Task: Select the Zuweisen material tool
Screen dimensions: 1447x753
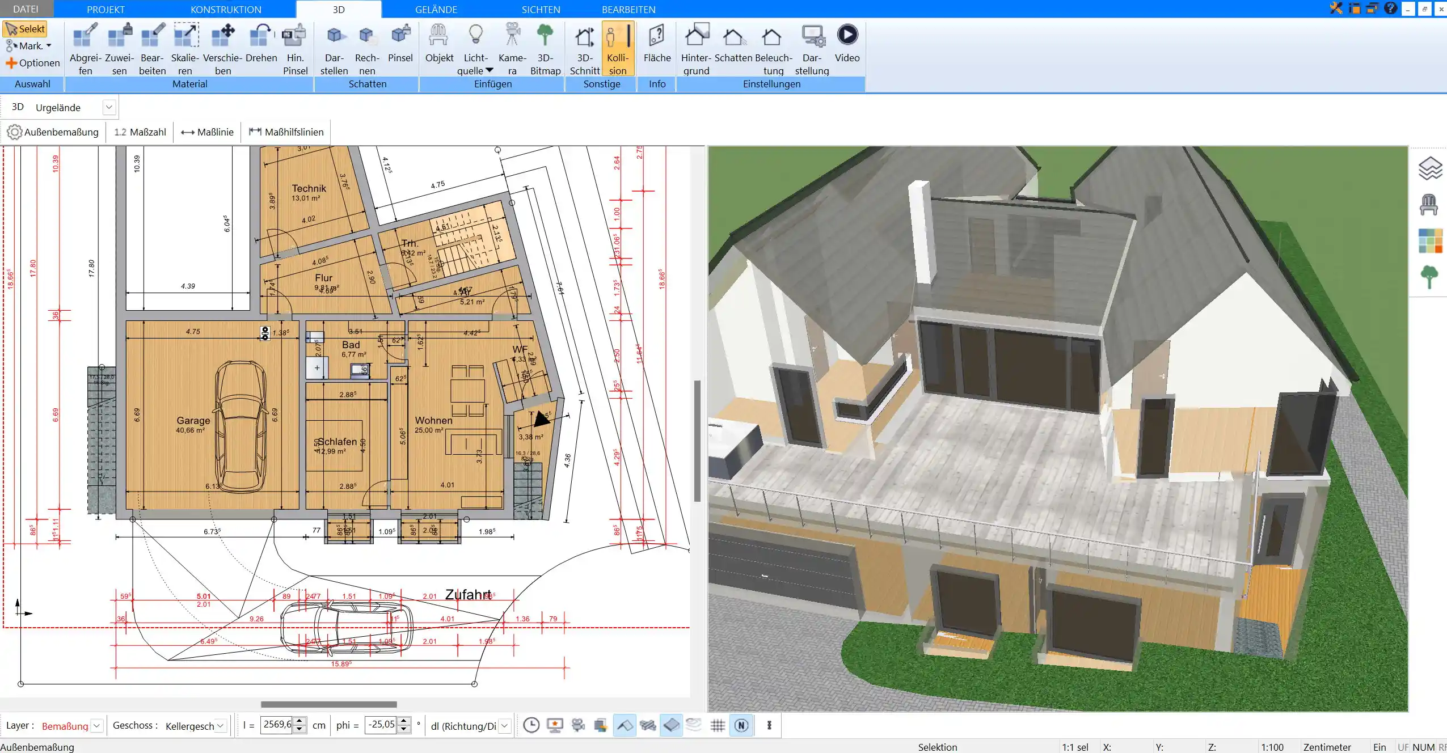Action: pos(119,49)
